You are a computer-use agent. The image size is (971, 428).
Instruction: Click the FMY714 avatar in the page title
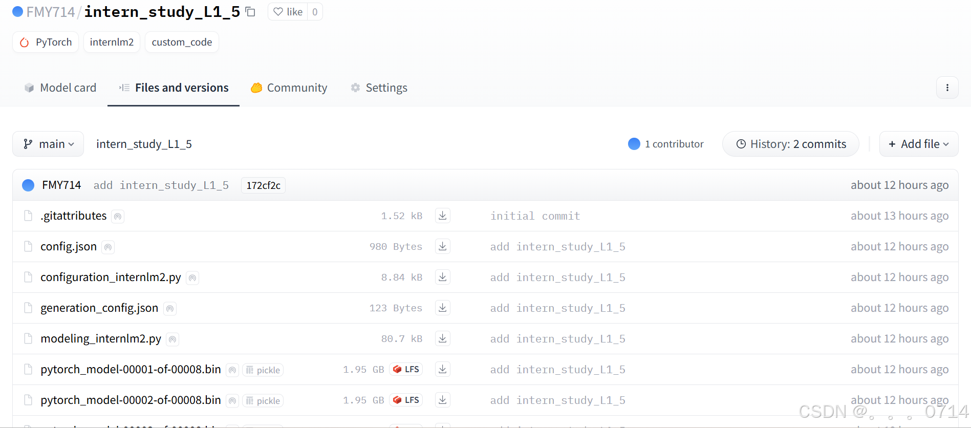[17, 11]
